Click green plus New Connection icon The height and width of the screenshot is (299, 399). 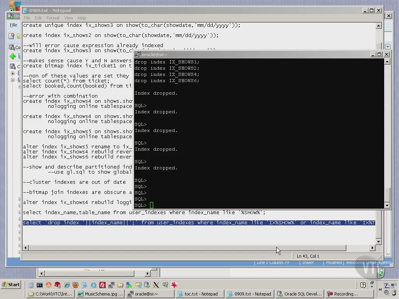(x=12, y=56)
